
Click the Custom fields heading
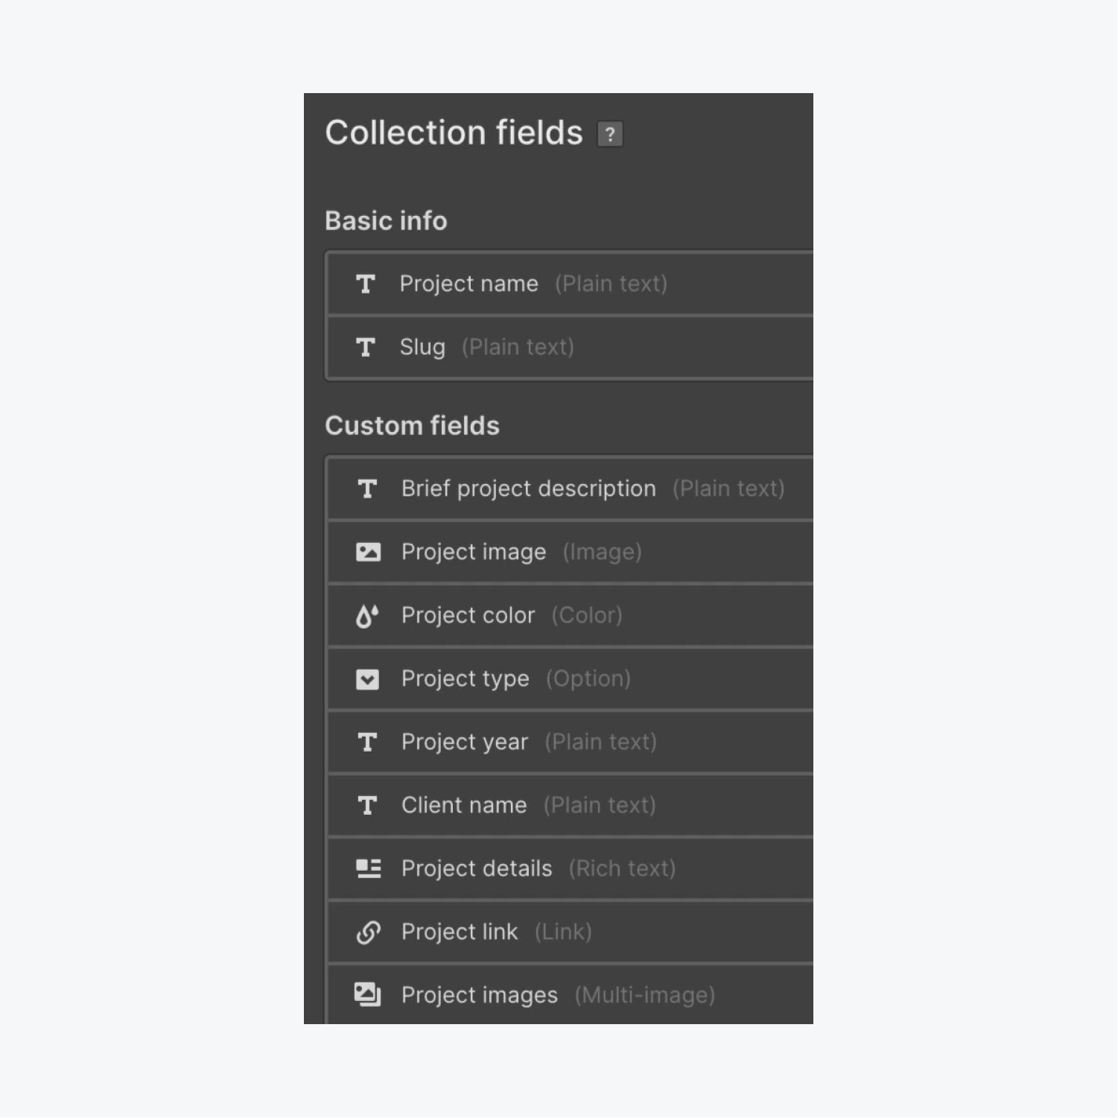pyautogui.click(x=412, y=425)
